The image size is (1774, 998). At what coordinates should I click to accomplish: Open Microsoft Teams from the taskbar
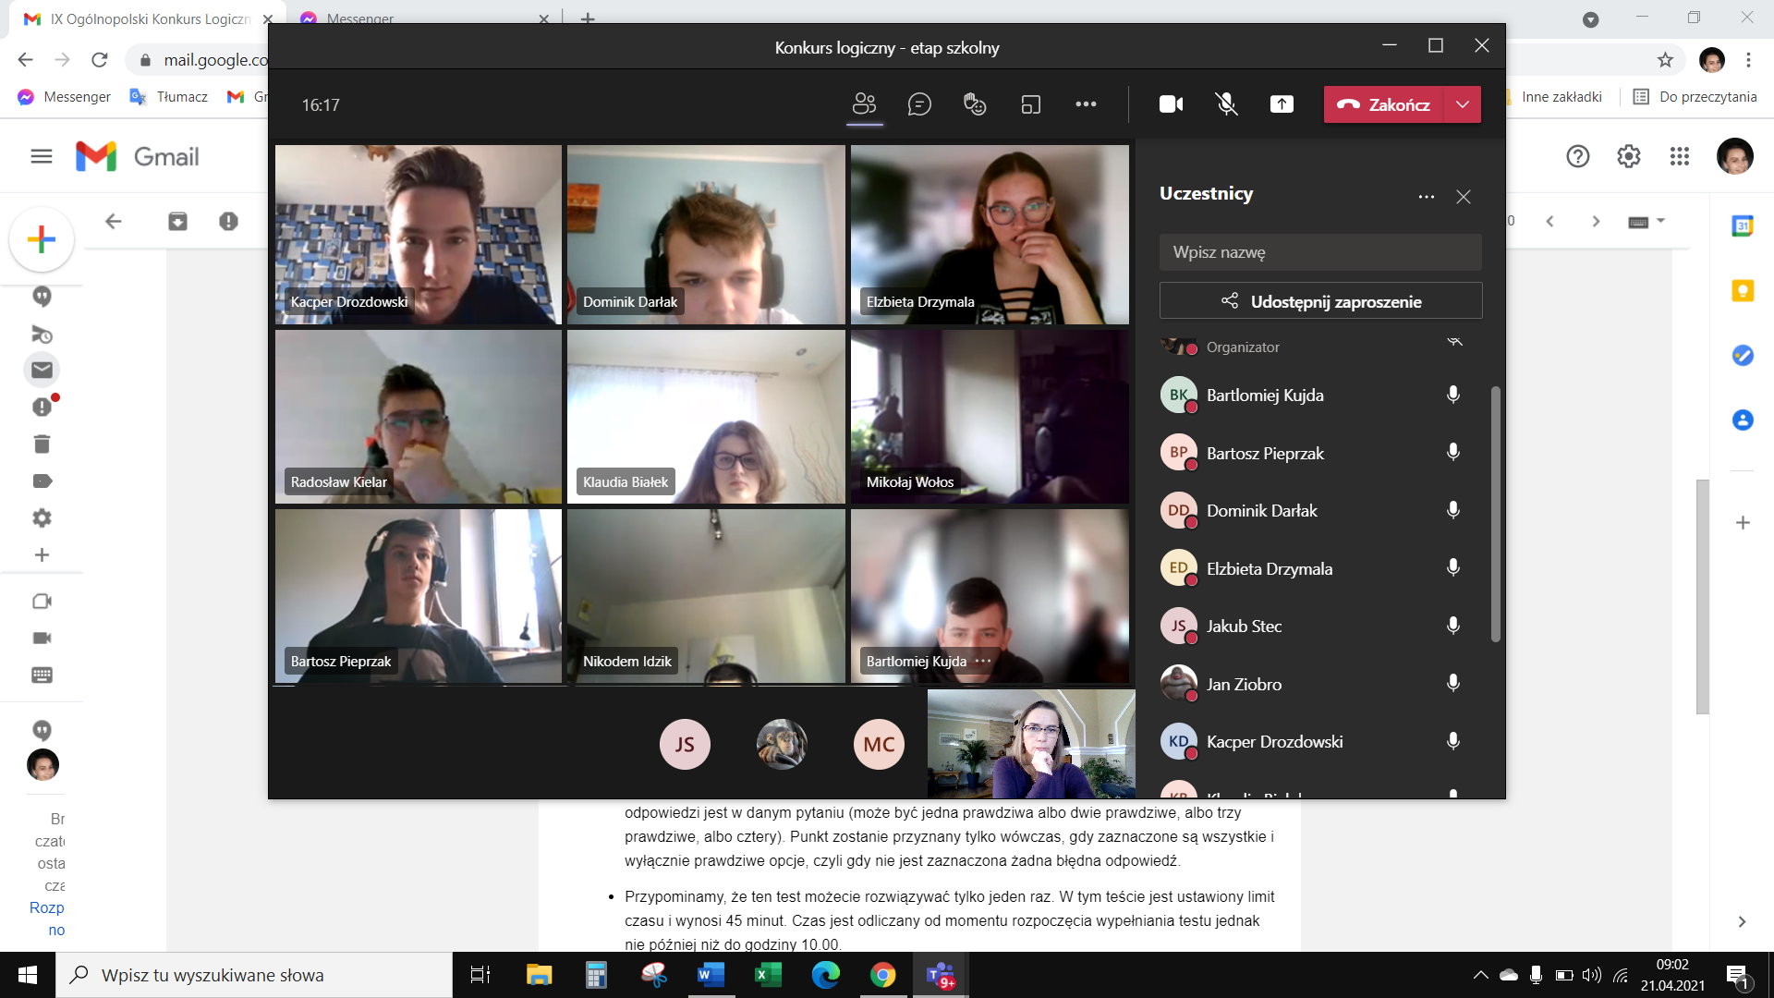[941, 975]
